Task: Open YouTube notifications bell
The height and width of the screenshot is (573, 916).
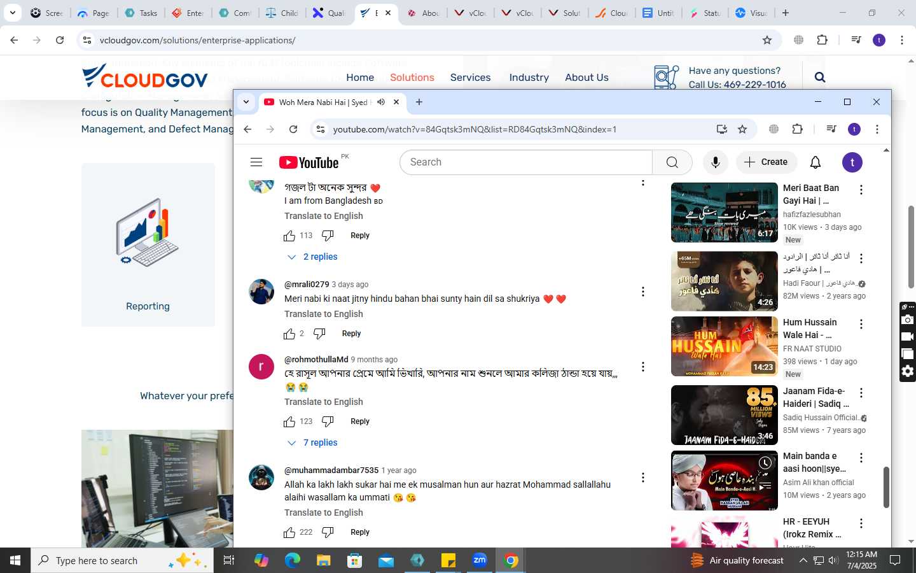Action: pyautogui.click(x=815, y=162)
